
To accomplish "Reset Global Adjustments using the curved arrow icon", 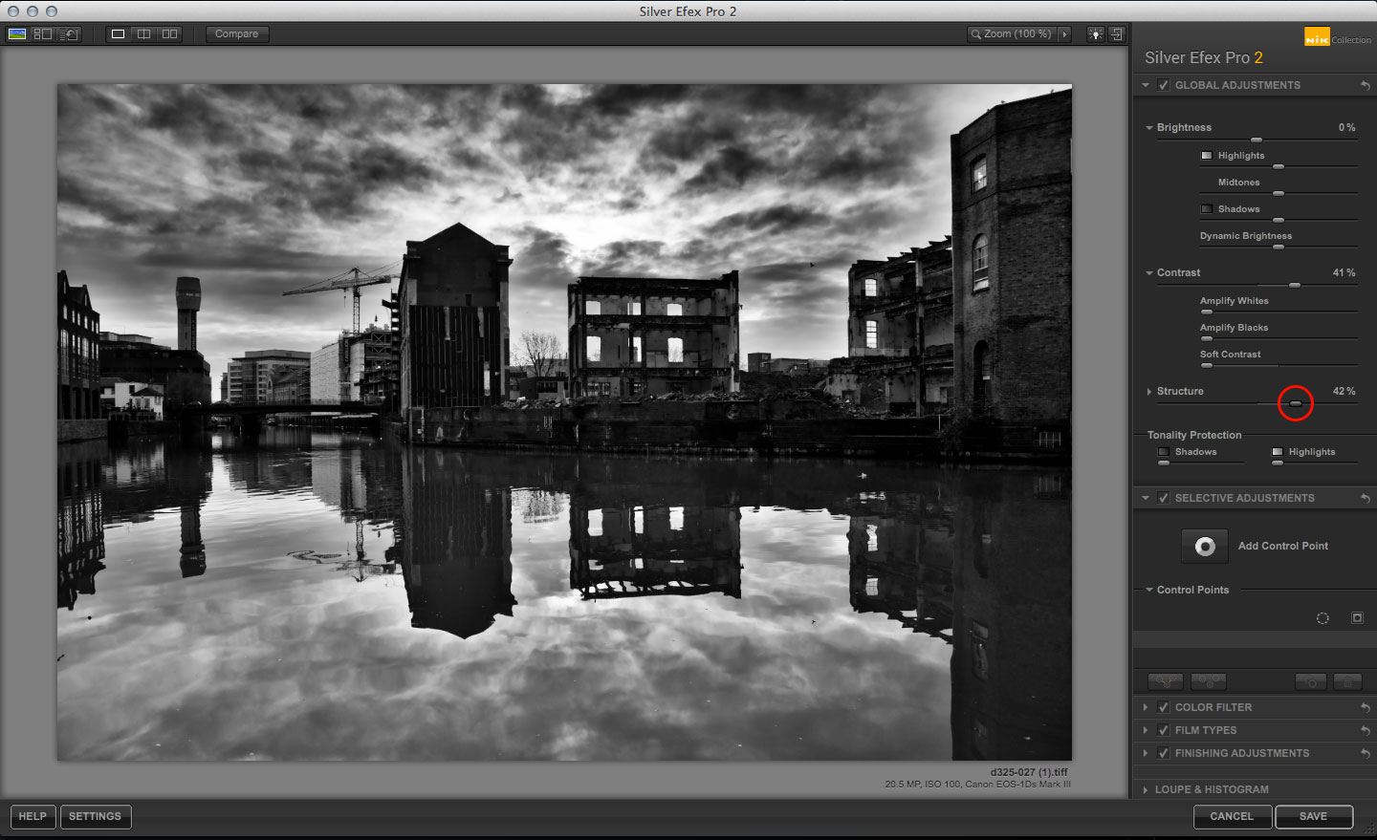I will [1366, 85].
